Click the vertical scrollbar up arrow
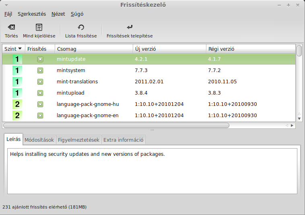This screenshot has width=305, height=215. click(299, 114)
